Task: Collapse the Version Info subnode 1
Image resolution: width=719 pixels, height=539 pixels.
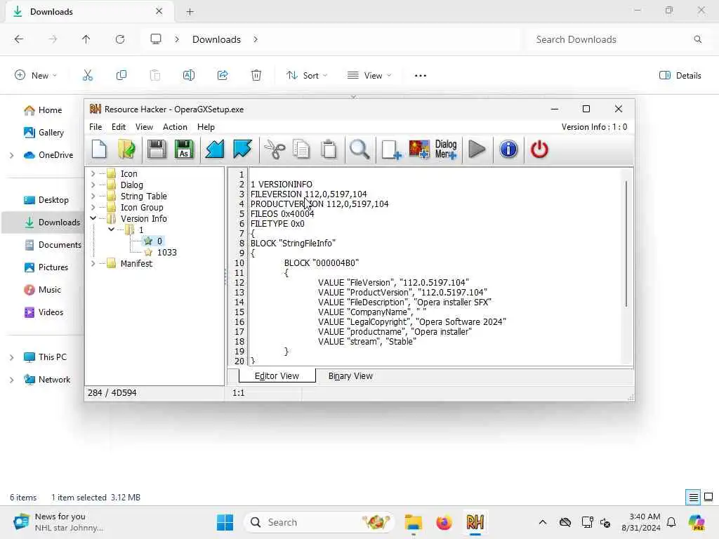Action: [x=112, y=229]
